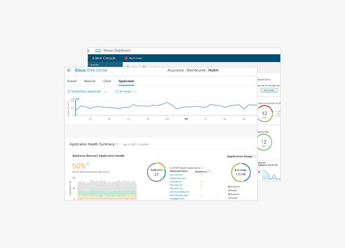Click the purple Business Irrelevant legend dot
Screen dimensions: 345x248
pos(229,194)
